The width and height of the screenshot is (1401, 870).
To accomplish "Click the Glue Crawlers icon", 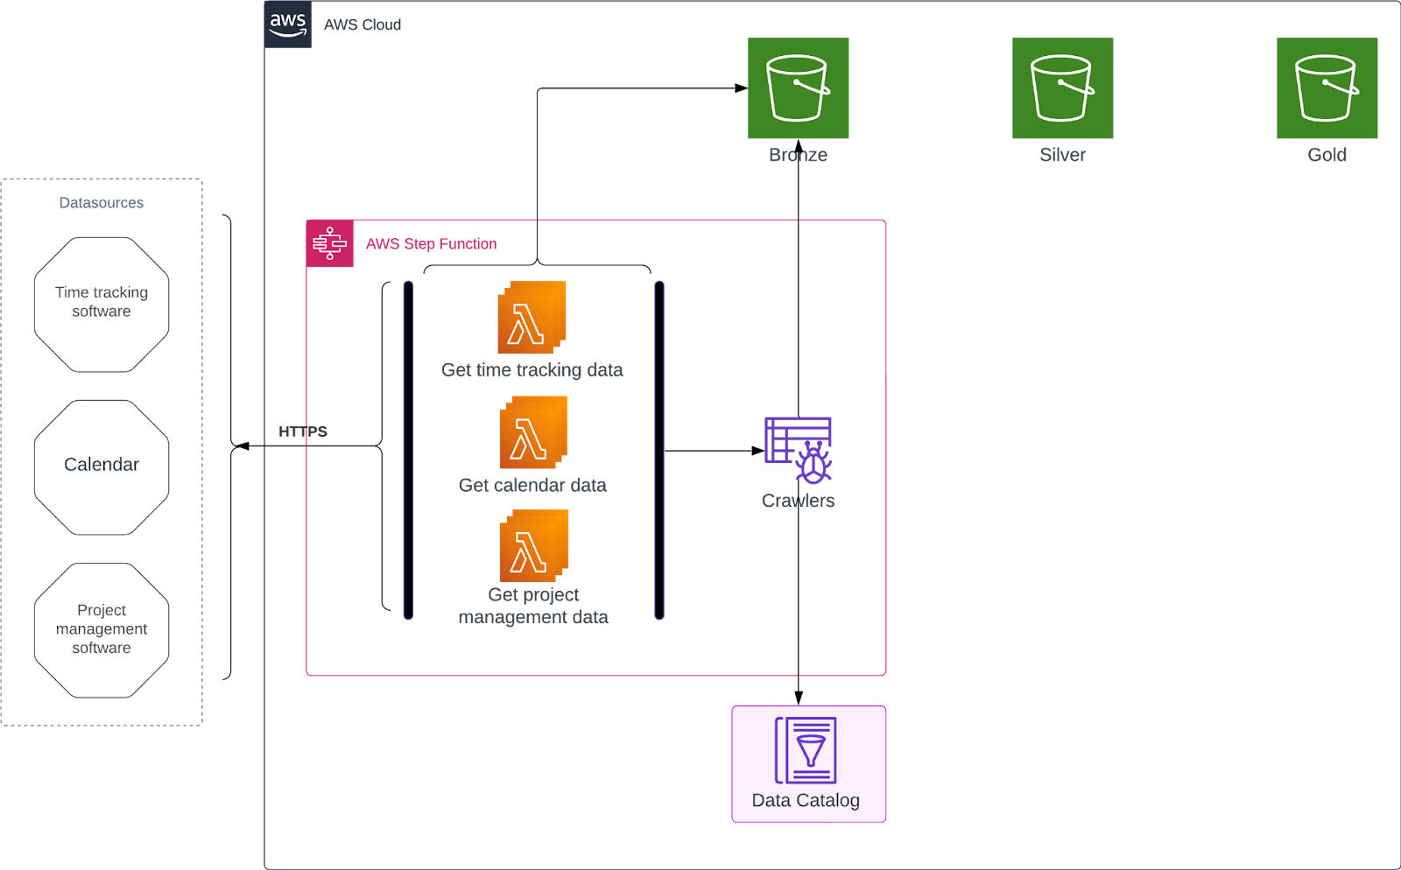I will click(x=798, y=450).
